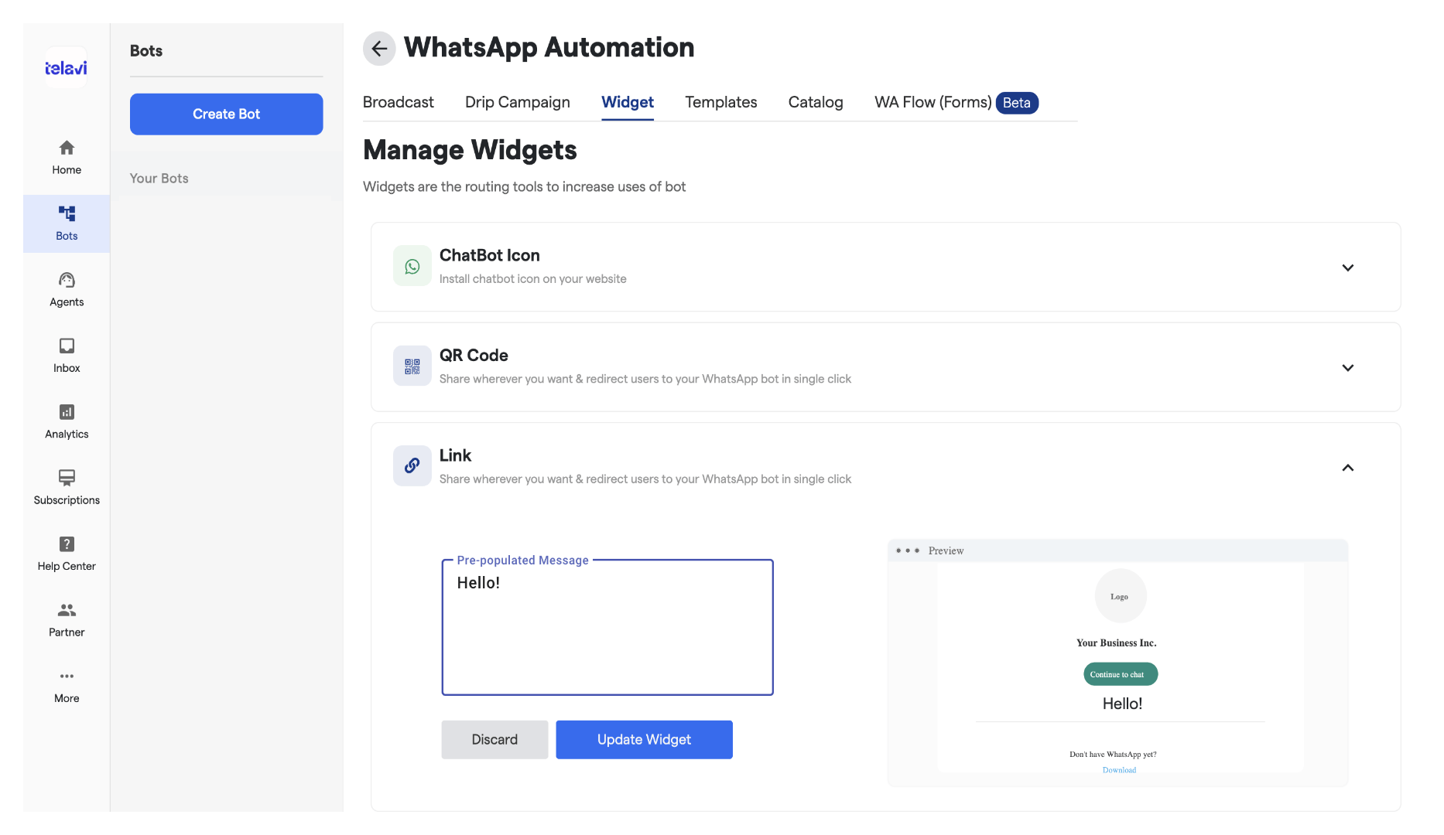Click the back arrow beside WhatsApp Automation
Screen dimensions: 1444x835
click(379, 49)
